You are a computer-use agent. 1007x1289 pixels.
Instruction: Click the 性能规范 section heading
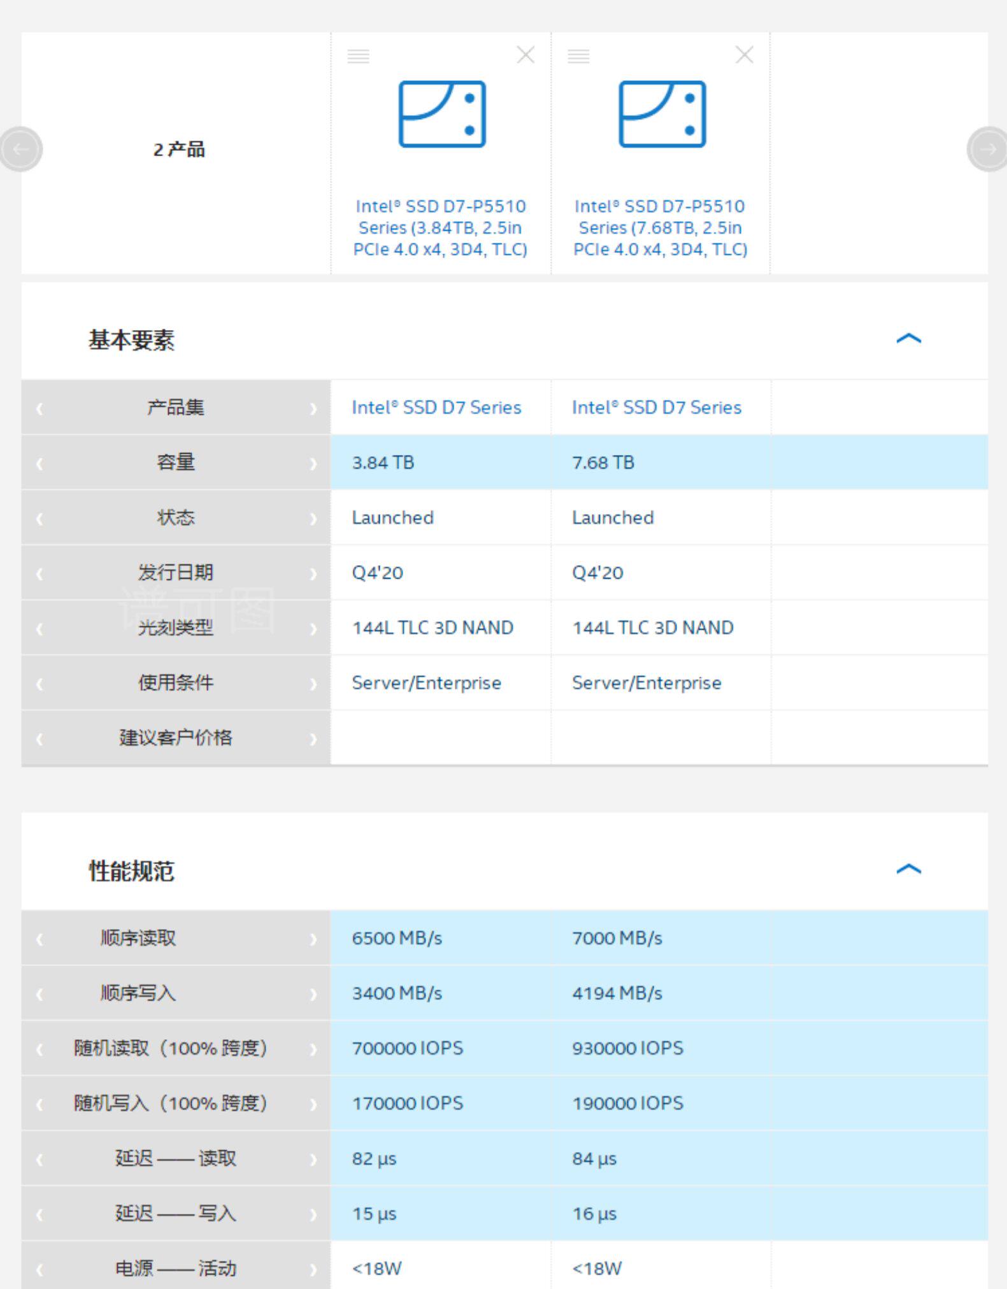[131, 870]
